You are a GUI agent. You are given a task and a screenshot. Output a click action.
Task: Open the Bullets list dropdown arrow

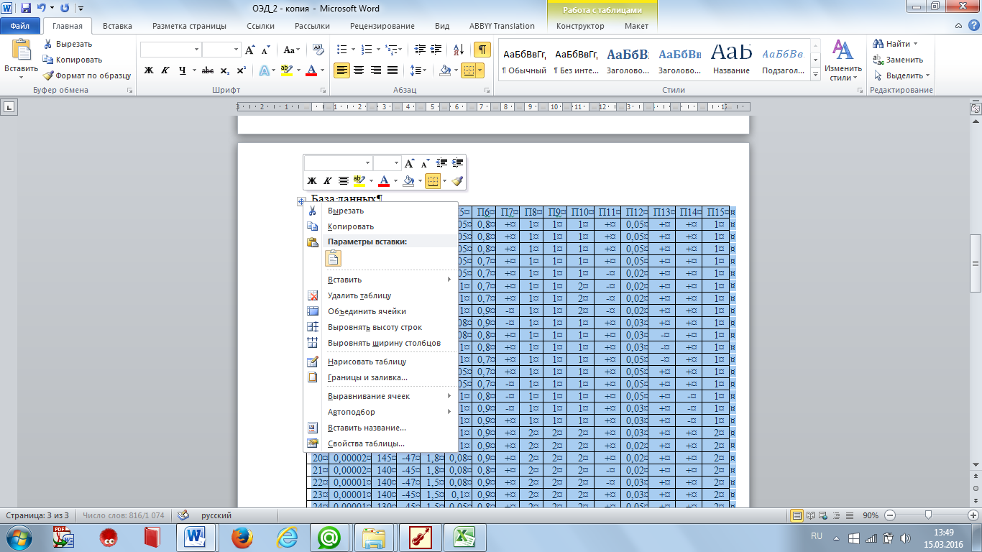352,50
